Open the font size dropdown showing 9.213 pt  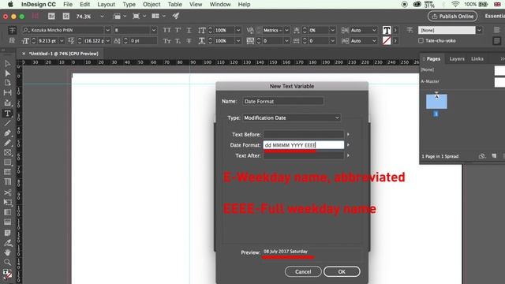pos(62,41)
